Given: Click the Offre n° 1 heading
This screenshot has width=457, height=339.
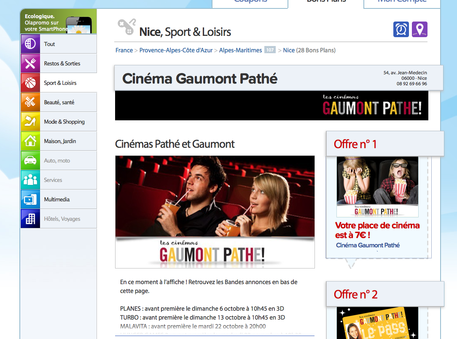Looking at the screenshot, I should (355, 144).
